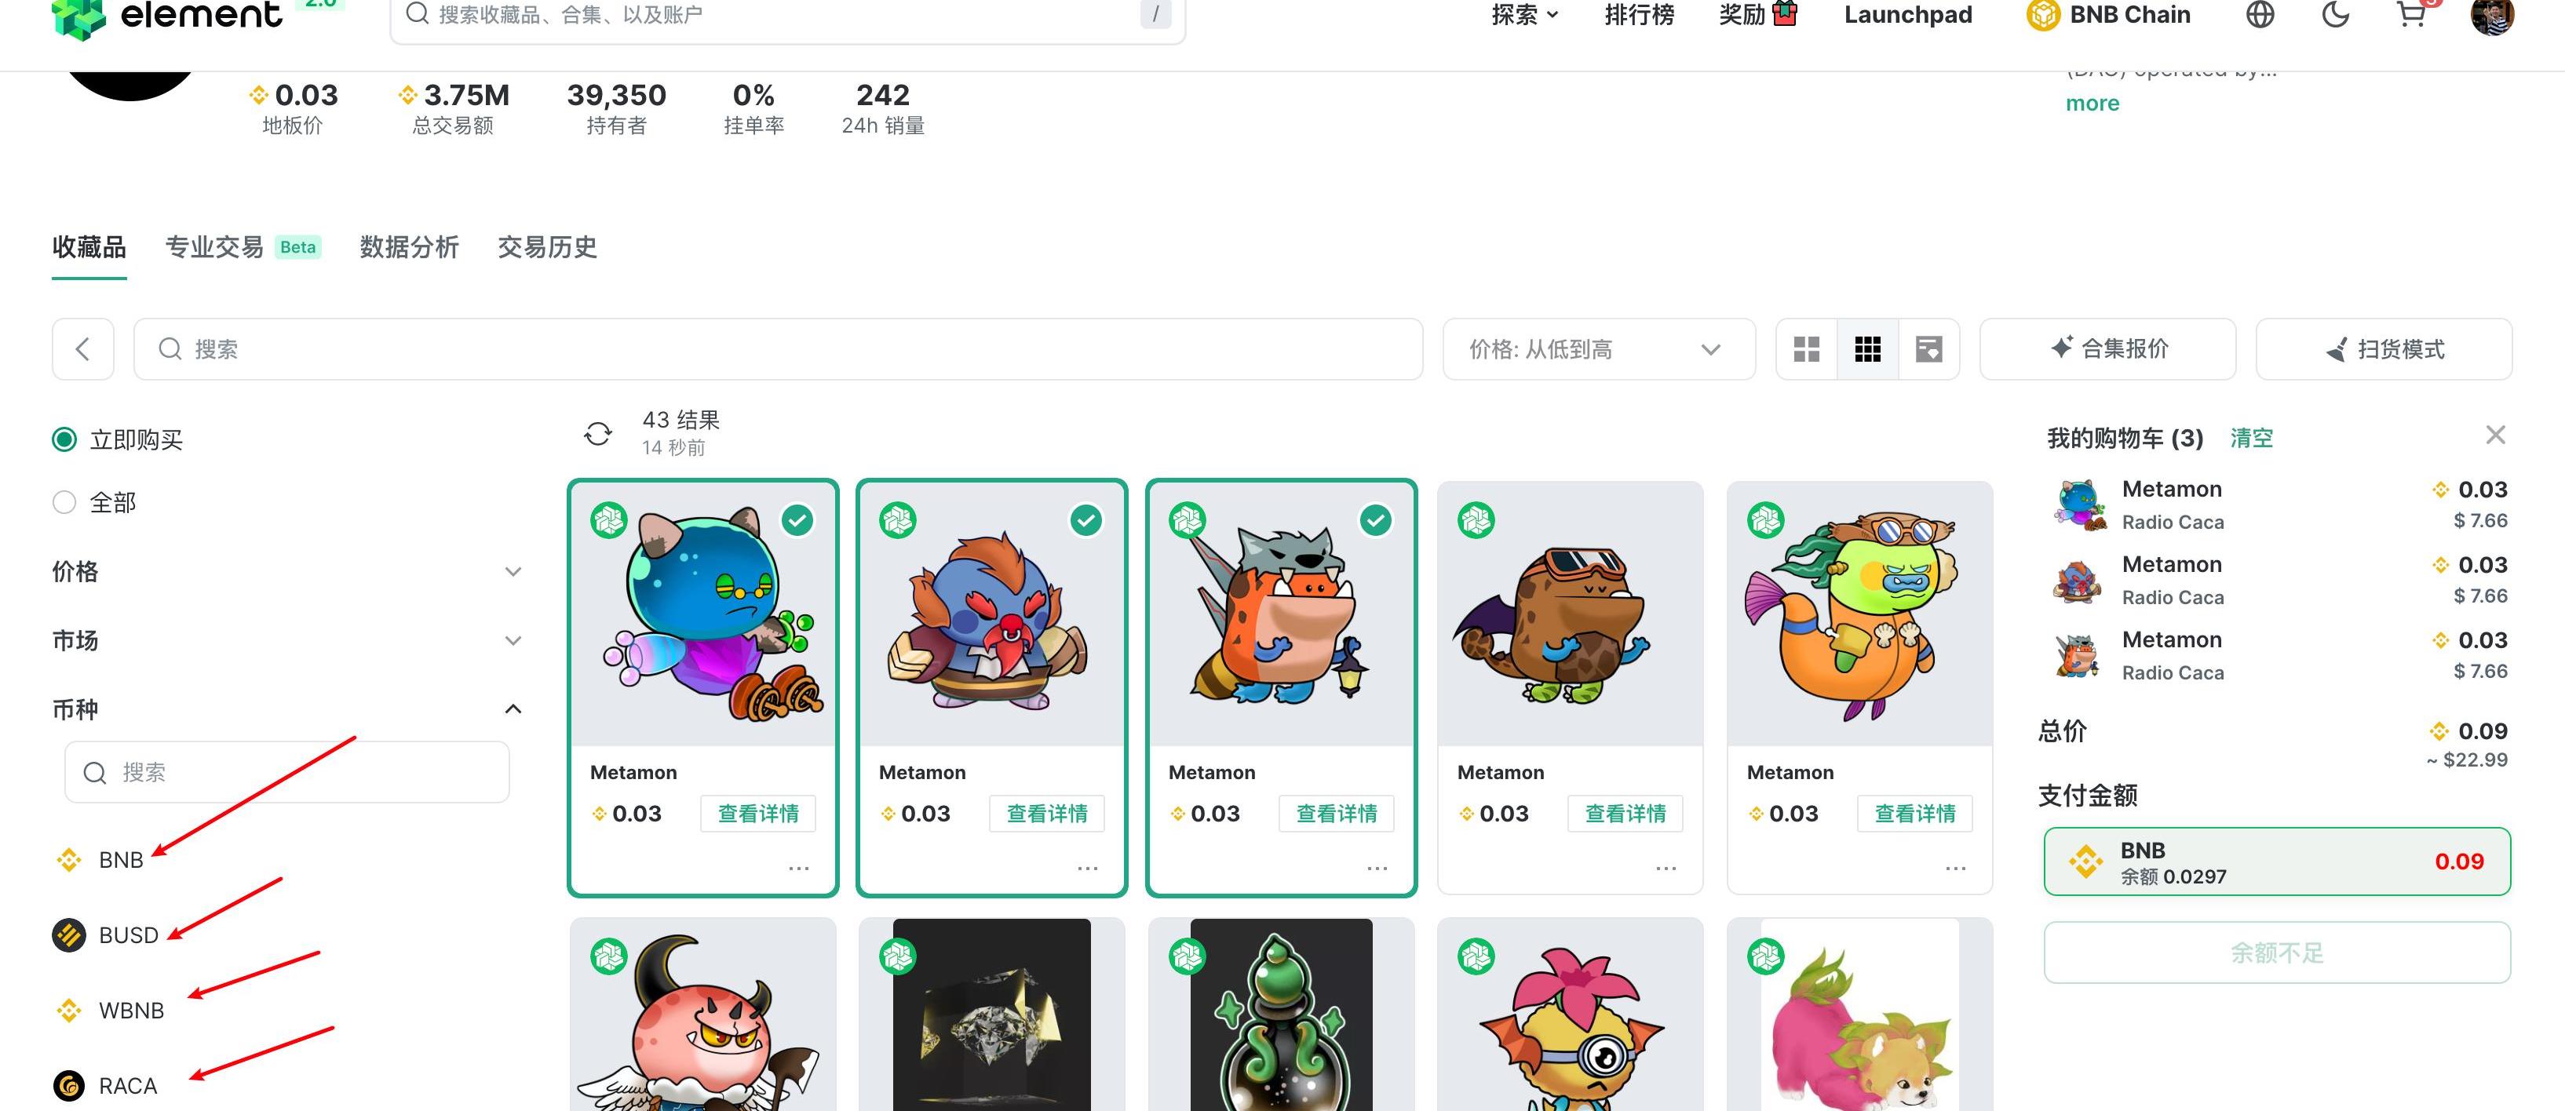Click the 扫货模式 button
Screen dimensions: 2565x1111
tap(2384, 349)
